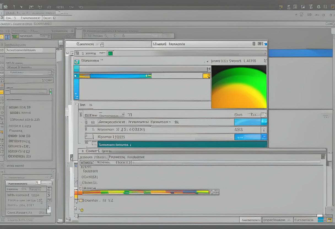
Task: Toggle the checkbox on the row ending in 'A'S ACCES'S'
Action: (x=87, y=129)
